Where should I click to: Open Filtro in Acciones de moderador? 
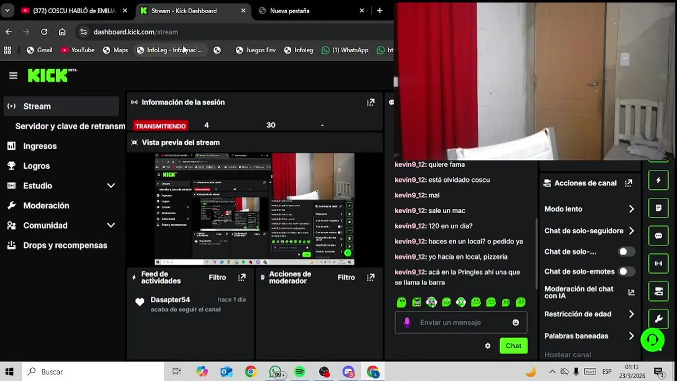point(346,277)
